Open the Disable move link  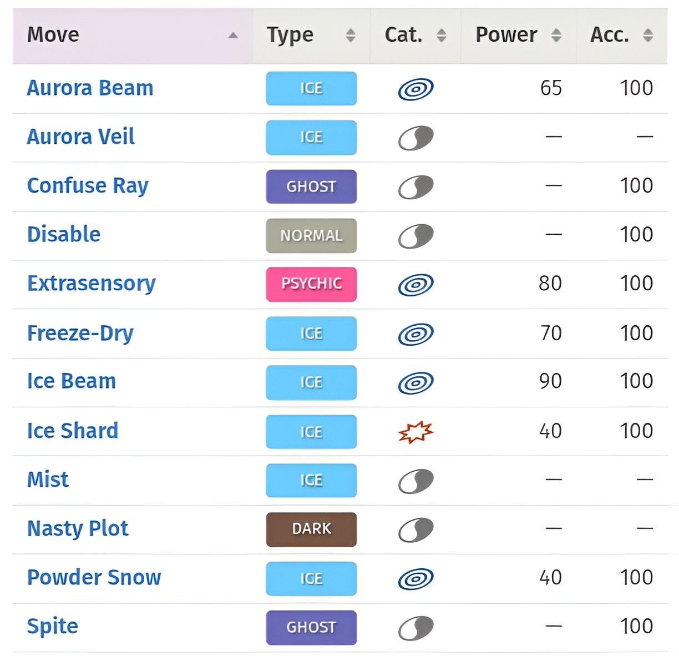click(x=64, y=234)
